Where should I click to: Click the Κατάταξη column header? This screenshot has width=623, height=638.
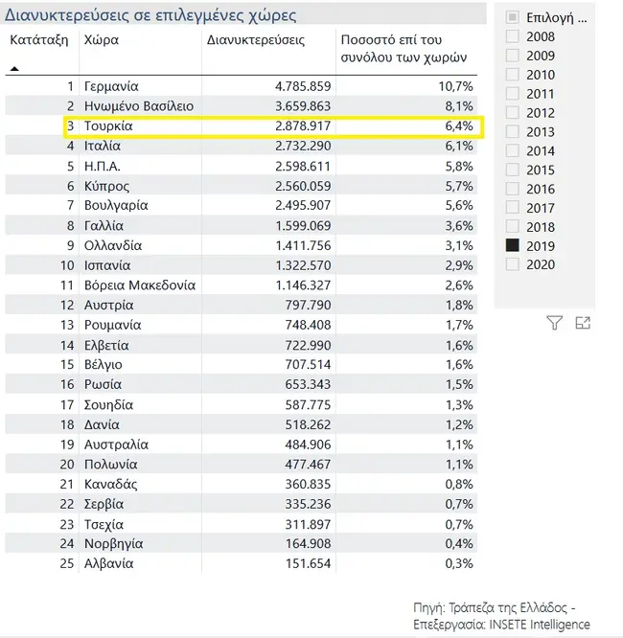39,41
